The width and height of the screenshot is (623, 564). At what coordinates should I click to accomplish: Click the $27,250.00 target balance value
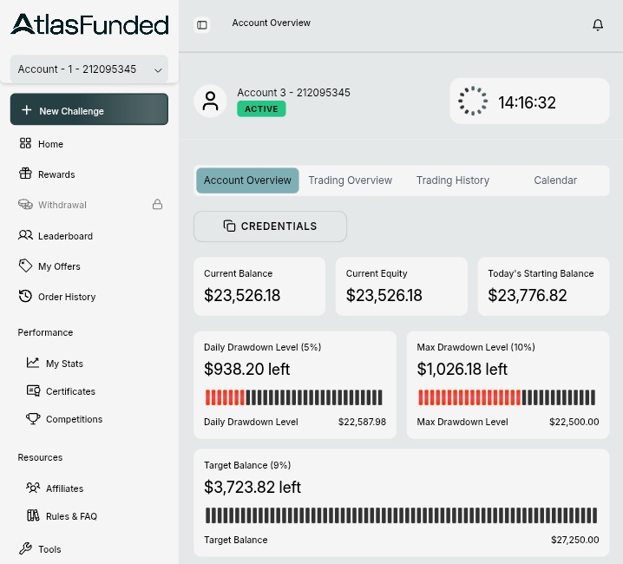575,540
